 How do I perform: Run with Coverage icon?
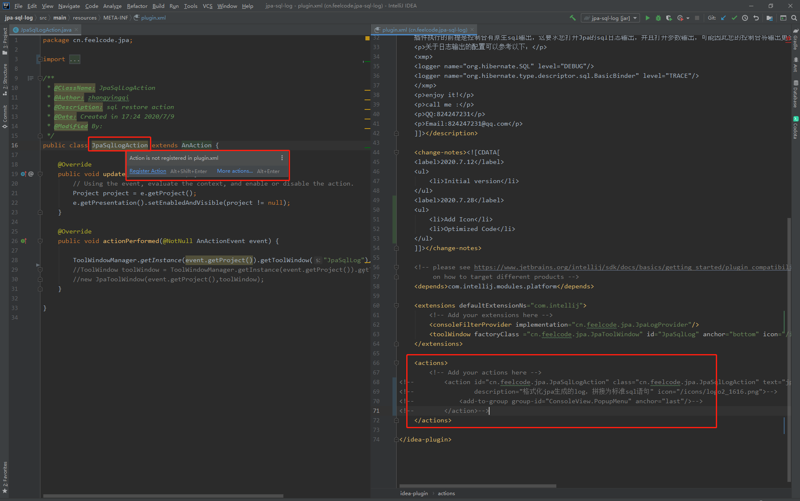pos(669,18)
